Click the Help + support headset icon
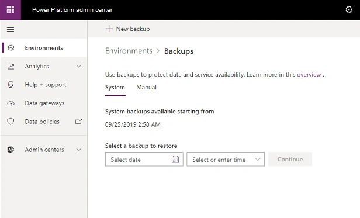 (11, 85)
